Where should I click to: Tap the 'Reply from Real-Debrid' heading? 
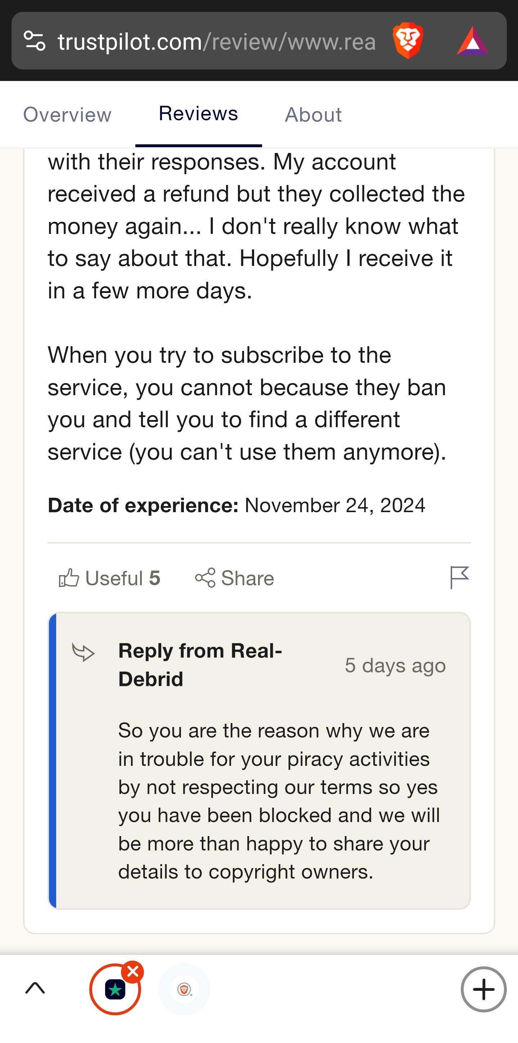coord(200,664)
